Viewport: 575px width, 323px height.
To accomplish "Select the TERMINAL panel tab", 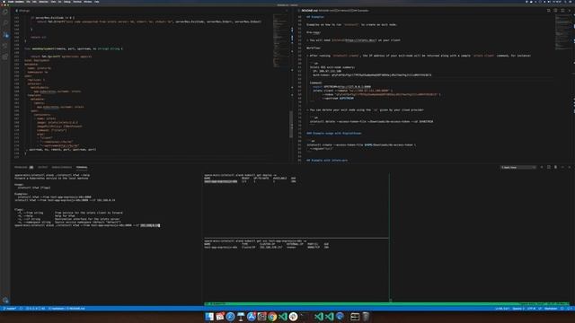I will click(82, 167).
